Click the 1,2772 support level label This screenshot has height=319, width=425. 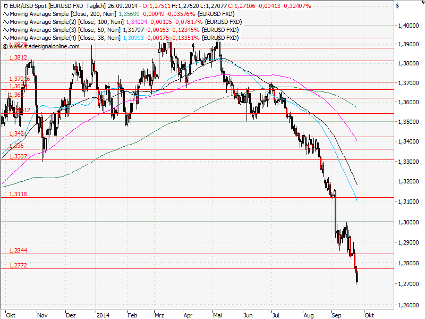pos(18,265)
